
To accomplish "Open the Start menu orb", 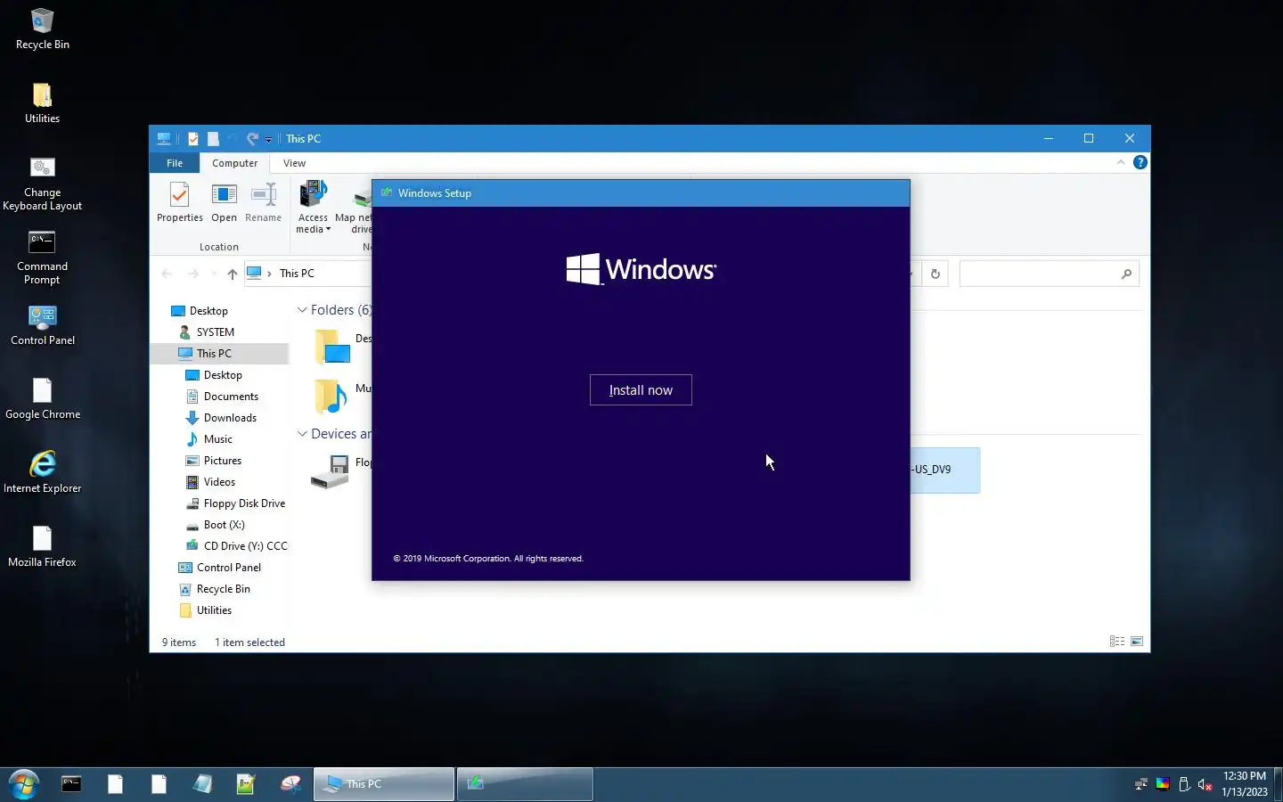I will [24, 784].
